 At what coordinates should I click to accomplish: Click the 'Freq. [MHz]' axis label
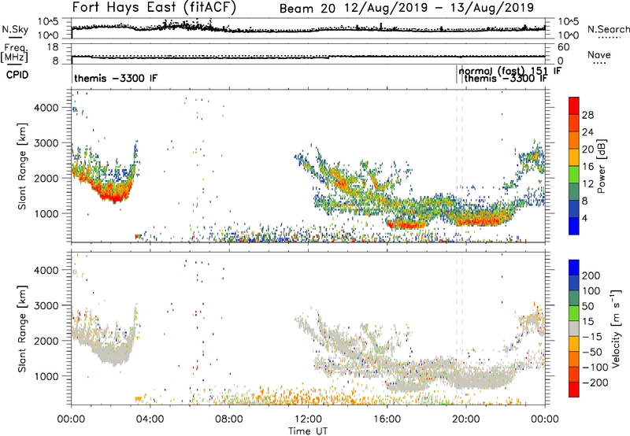(15, 52)
